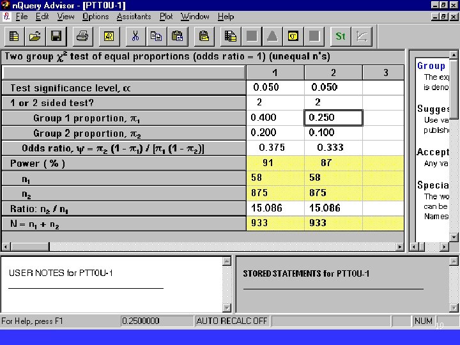Click the Group heading in help panel
This screenshot has width=460, height=345.
431,66
